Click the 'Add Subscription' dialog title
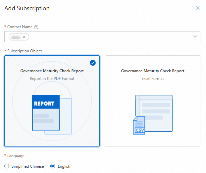The image size is (206, 173). coord(27,8)
